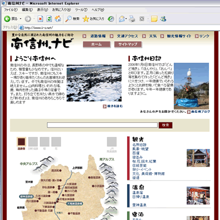This screenshot has height=220, width=220.
Task: Open the 交通アクセス link
Action: tap(128, 36)
